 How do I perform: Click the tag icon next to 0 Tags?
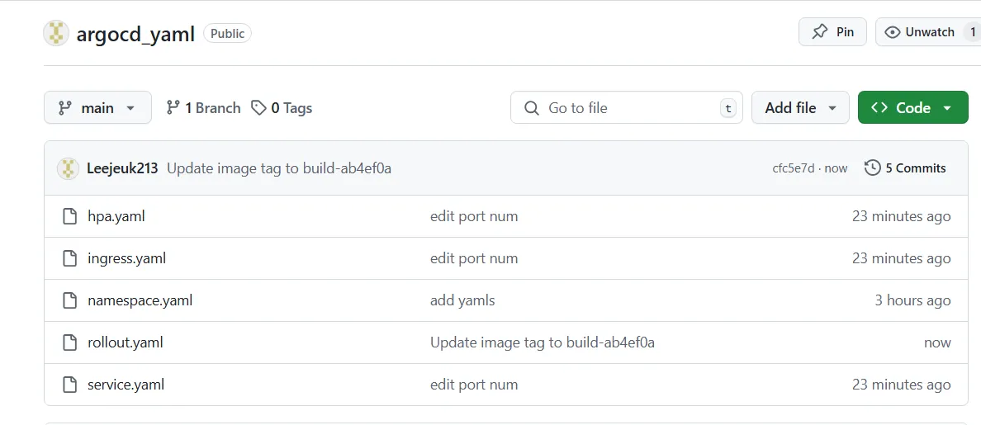(258, 108)
